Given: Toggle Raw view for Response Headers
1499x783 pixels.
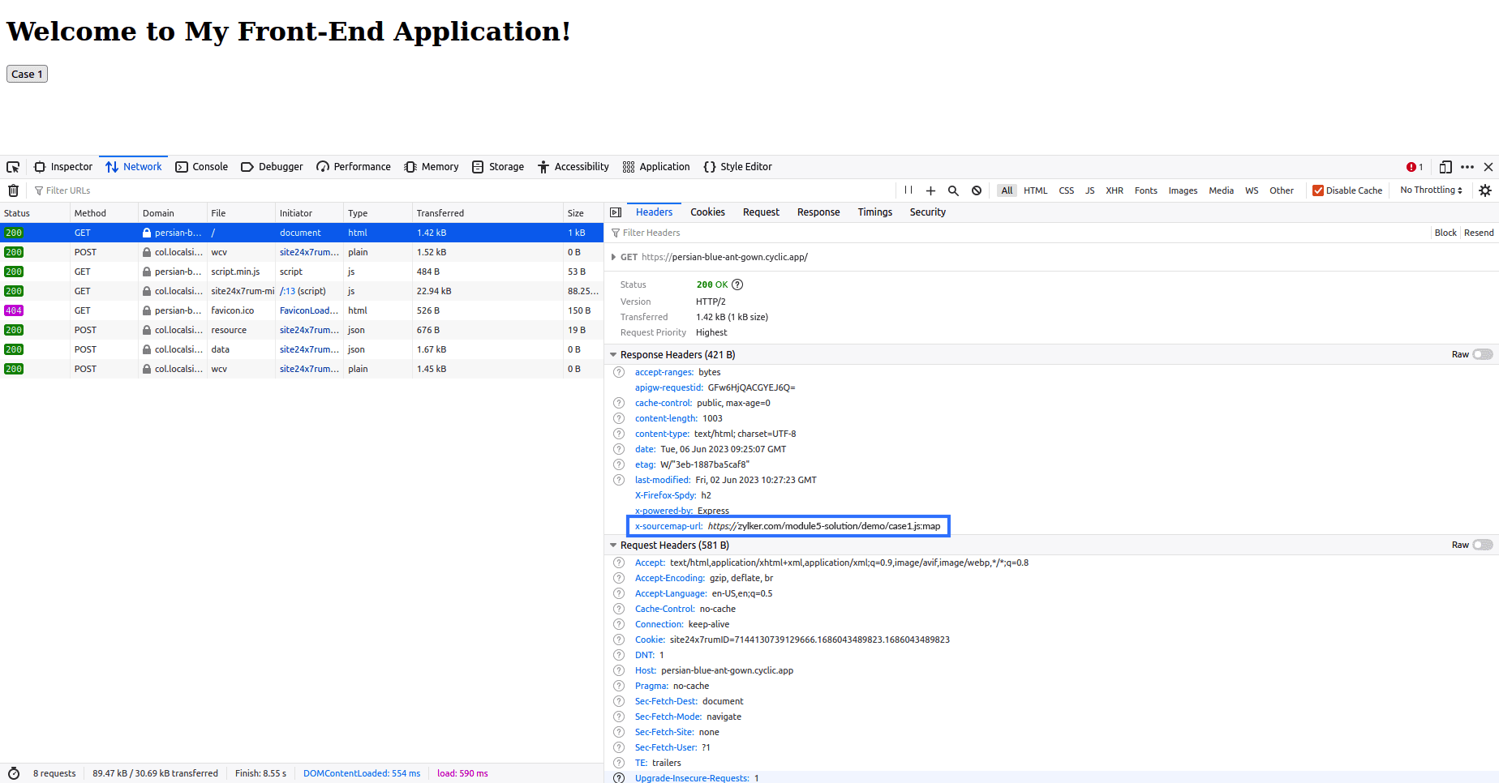Looking at the screenshot, I should [x=1484, y=354].
